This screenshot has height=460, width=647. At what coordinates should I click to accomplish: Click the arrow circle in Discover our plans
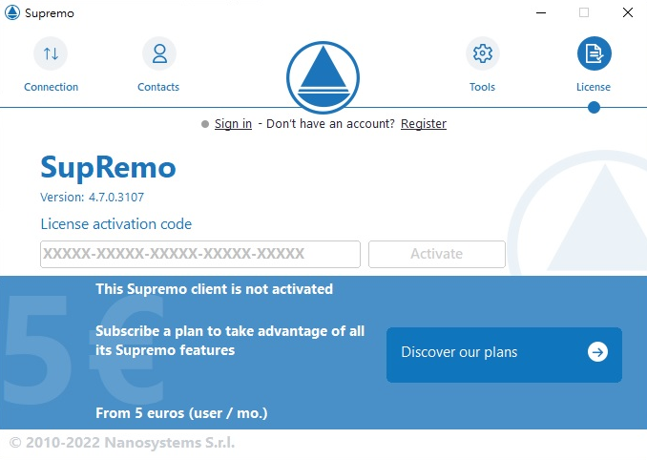(x=597, y=352)
